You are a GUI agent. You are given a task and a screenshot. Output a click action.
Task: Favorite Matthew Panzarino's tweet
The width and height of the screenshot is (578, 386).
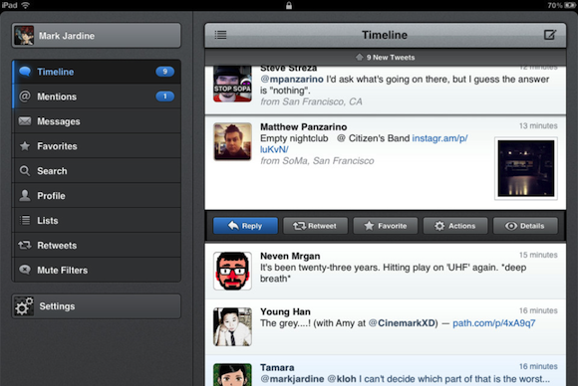pos(386,226)
